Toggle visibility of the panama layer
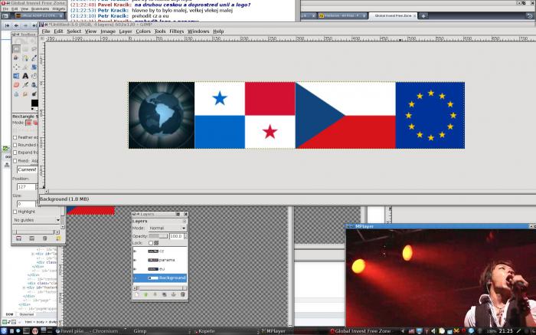The width and height of the screenshot is (536, 335). click(x=135, y=260)
